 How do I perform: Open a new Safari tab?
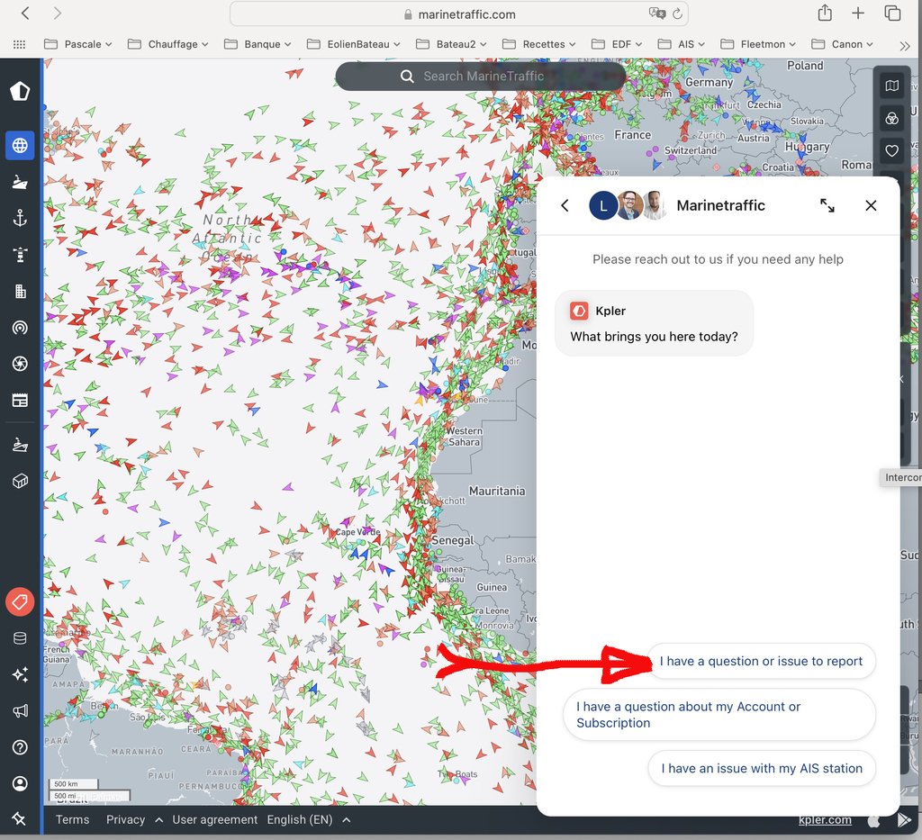858,13
